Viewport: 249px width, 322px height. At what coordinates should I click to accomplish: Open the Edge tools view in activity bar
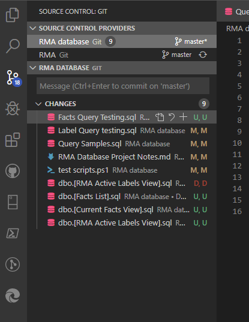13,296
